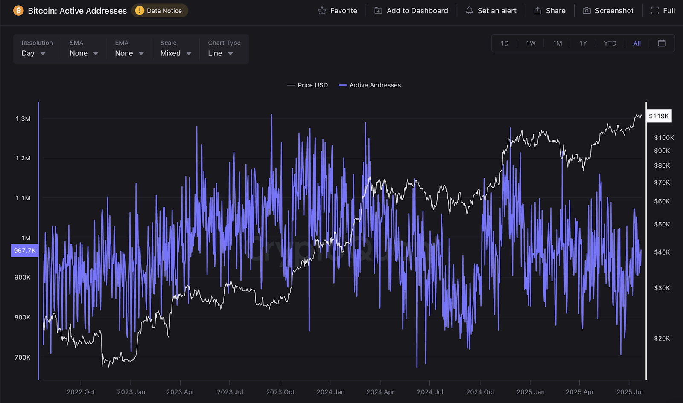Select the YTD time range
Screen dimensions: 683x403
click(x=610, y=43)
